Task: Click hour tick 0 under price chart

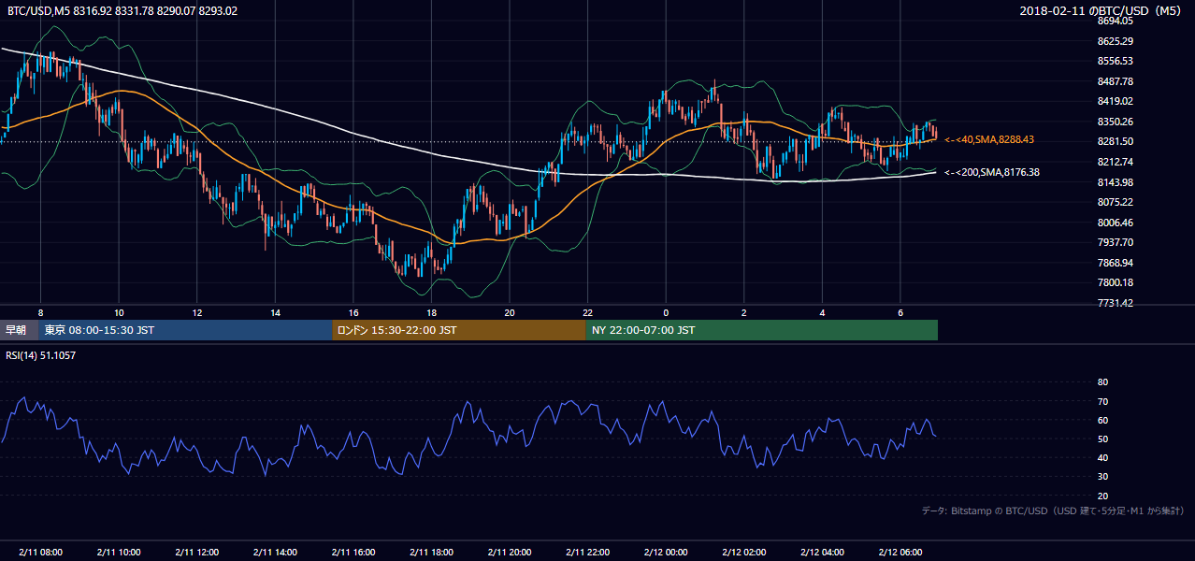Action: tap(666, 312)
